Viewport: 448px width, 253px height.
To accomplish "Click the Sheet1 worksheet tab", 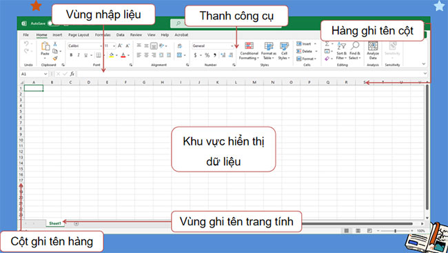I will tap(55, 223).
